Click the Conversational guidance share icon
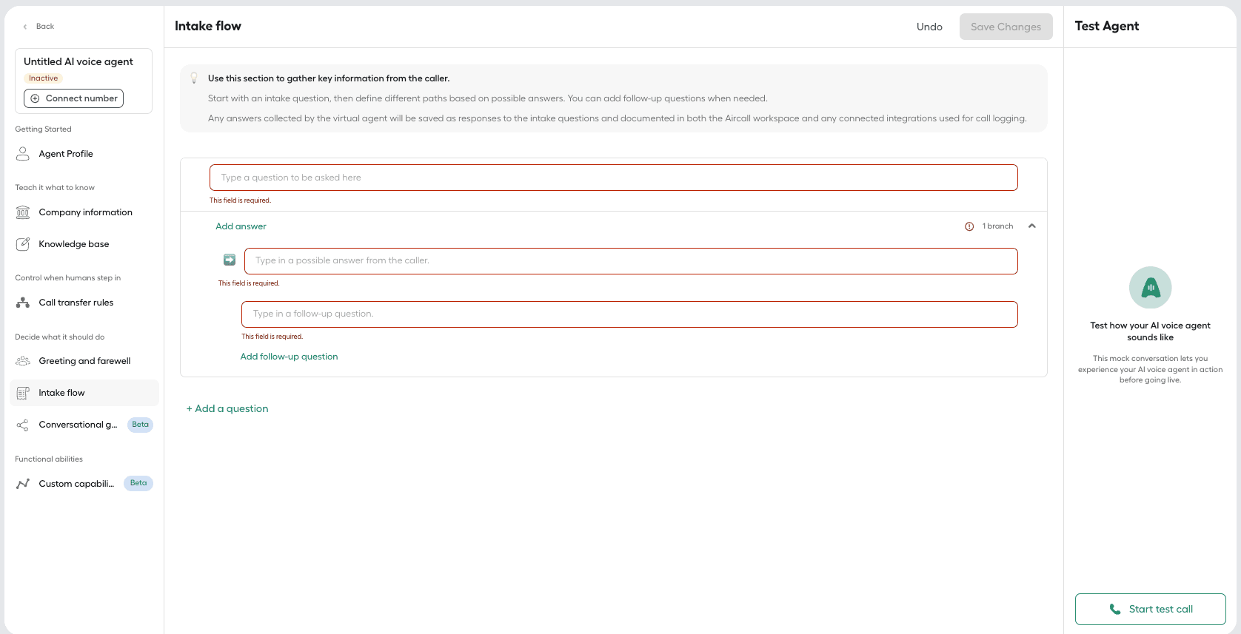The image size is (1241, 634). (x=23, y=425)
